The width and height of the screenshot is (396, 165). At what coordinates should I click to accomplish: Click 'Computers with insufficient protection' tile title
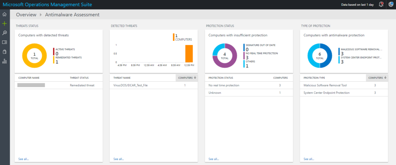click(238, 35)
